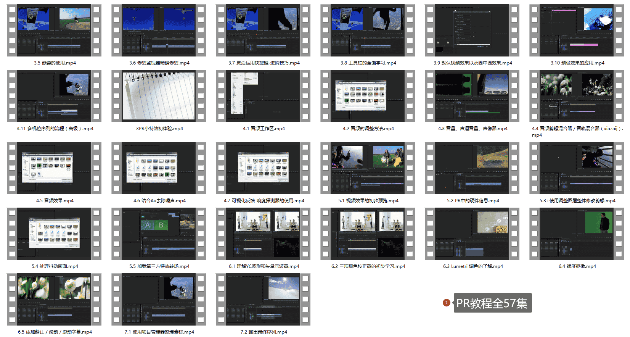Image resolution: width=630 pixels, height=337 pixels.
Task: Select thumbnail of 5.5 加载第三方特效转场.mp4
Action: [x=159, y=234]
